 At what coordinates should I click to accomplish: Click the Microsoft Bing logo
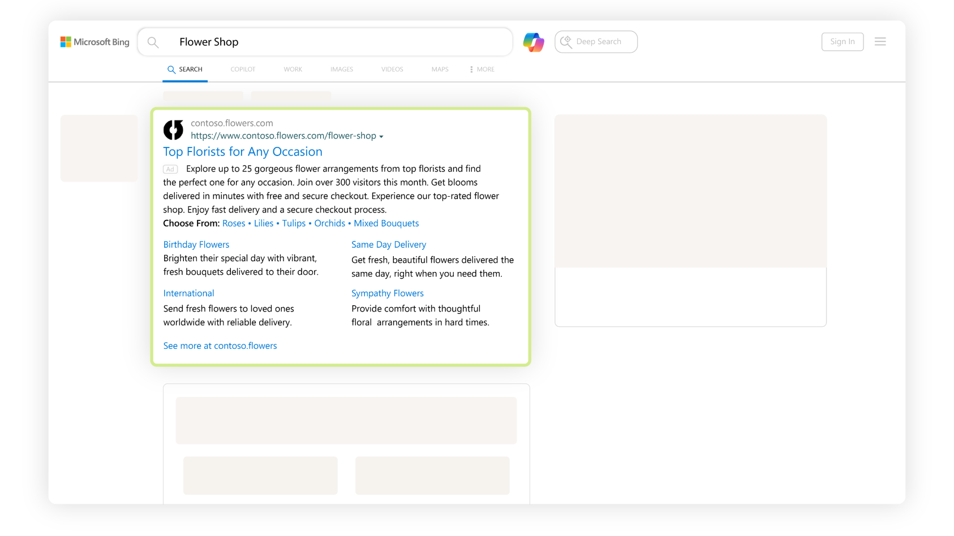tap(95, 42)
